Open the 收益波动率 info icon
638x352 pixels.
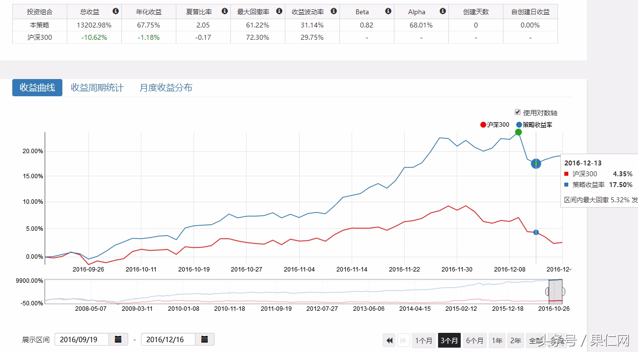pos(334,11)
